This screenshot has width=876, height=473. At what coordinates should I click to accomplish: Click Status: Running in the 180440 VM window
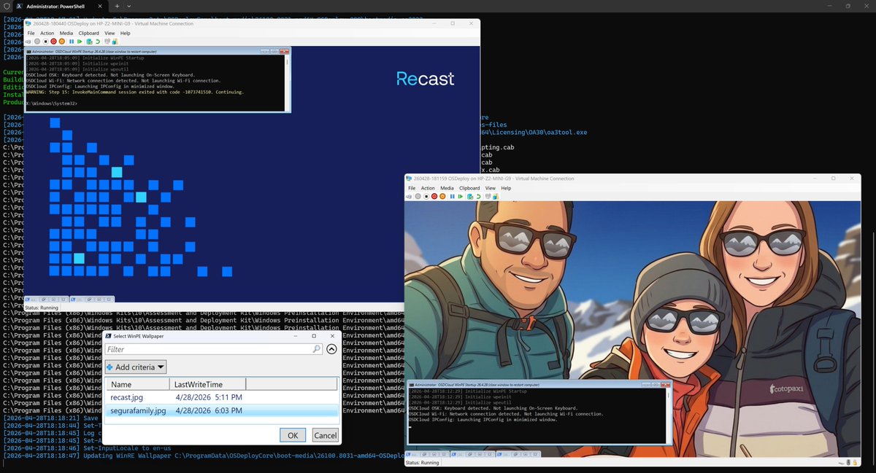(41, 308)
